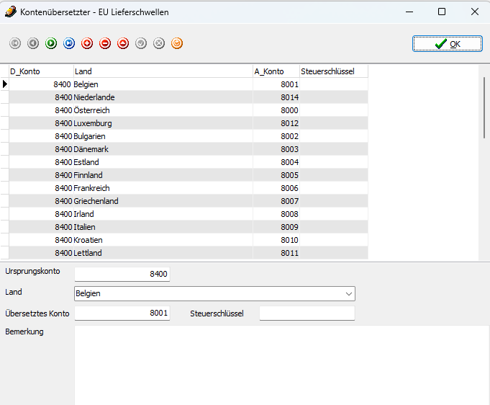This screenshot has width=490, height=405.
Task: Click into the Ursprungskonto field
Action: click(x=122, y=275)
